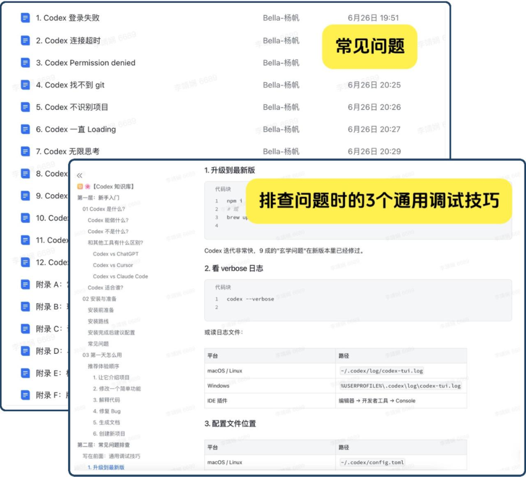The width and height of the screenshot is (526, 477).
Task: Click the document icon of row 9. Codex
Action: point(25,196)
